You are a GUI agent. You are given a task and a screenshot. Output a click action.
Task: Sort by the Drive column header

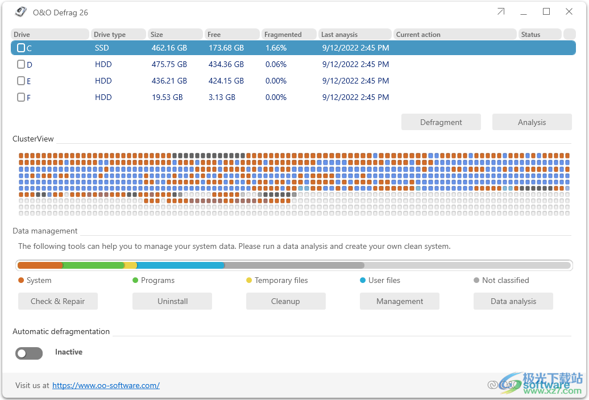(50, 34)
